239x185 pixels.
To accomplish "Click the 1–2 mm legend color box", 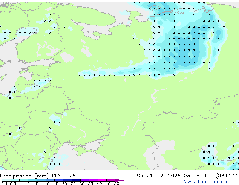I will point(24,180).
